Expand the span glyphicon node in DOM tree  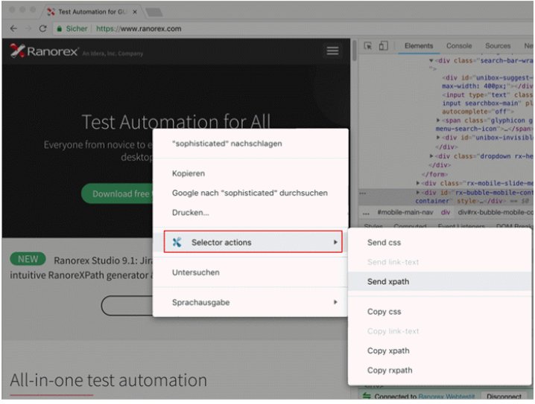point(439,120)
